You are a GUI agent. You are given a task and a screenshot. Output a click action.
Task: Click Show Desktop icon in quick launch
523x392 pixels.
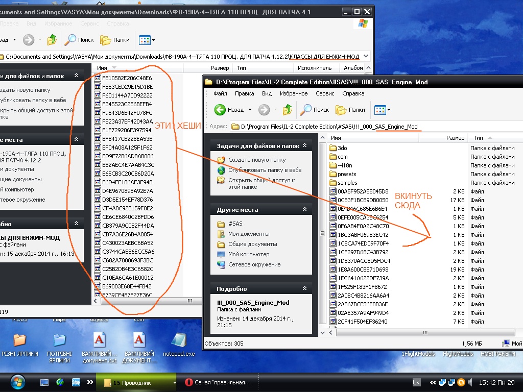(x=44, y=382)
